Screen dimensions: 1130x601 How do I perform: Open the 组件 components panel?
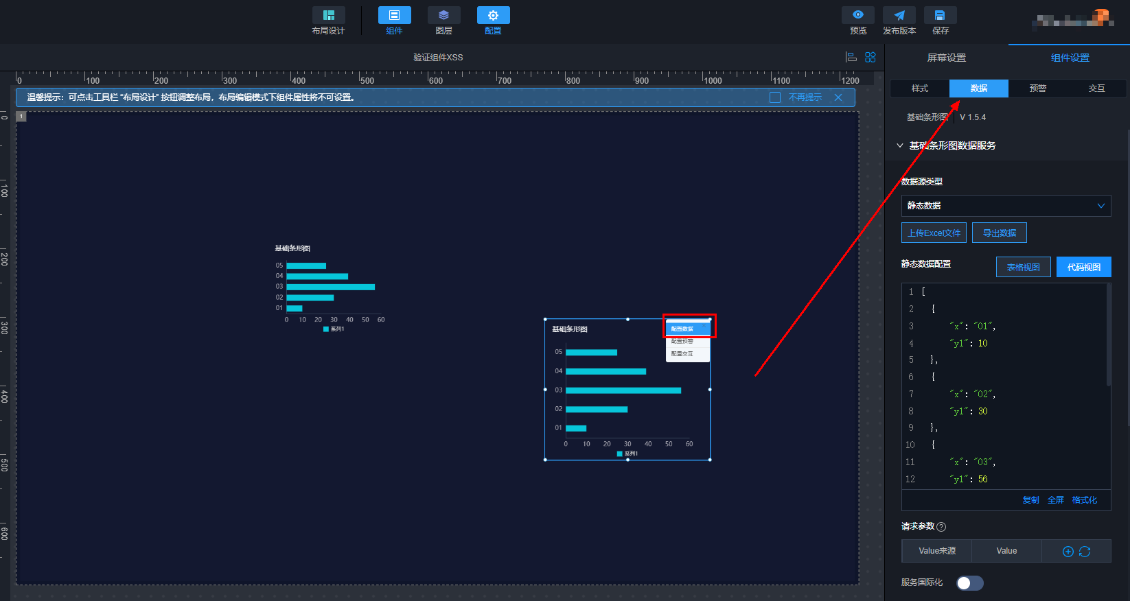coord(394,21)
